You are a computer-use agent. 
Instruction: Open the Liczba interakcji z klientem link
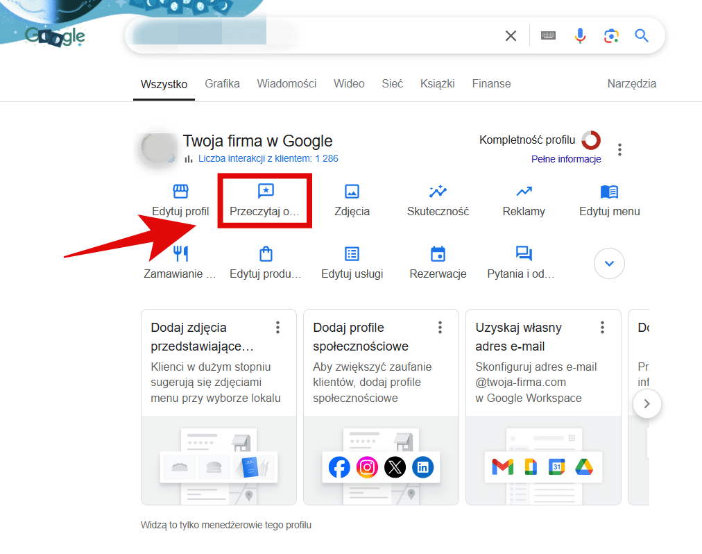click(268, 159)
